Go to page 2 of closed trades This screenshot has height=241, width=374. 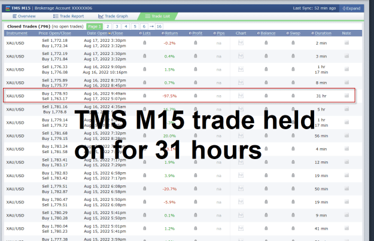click(x=108, y=26)
